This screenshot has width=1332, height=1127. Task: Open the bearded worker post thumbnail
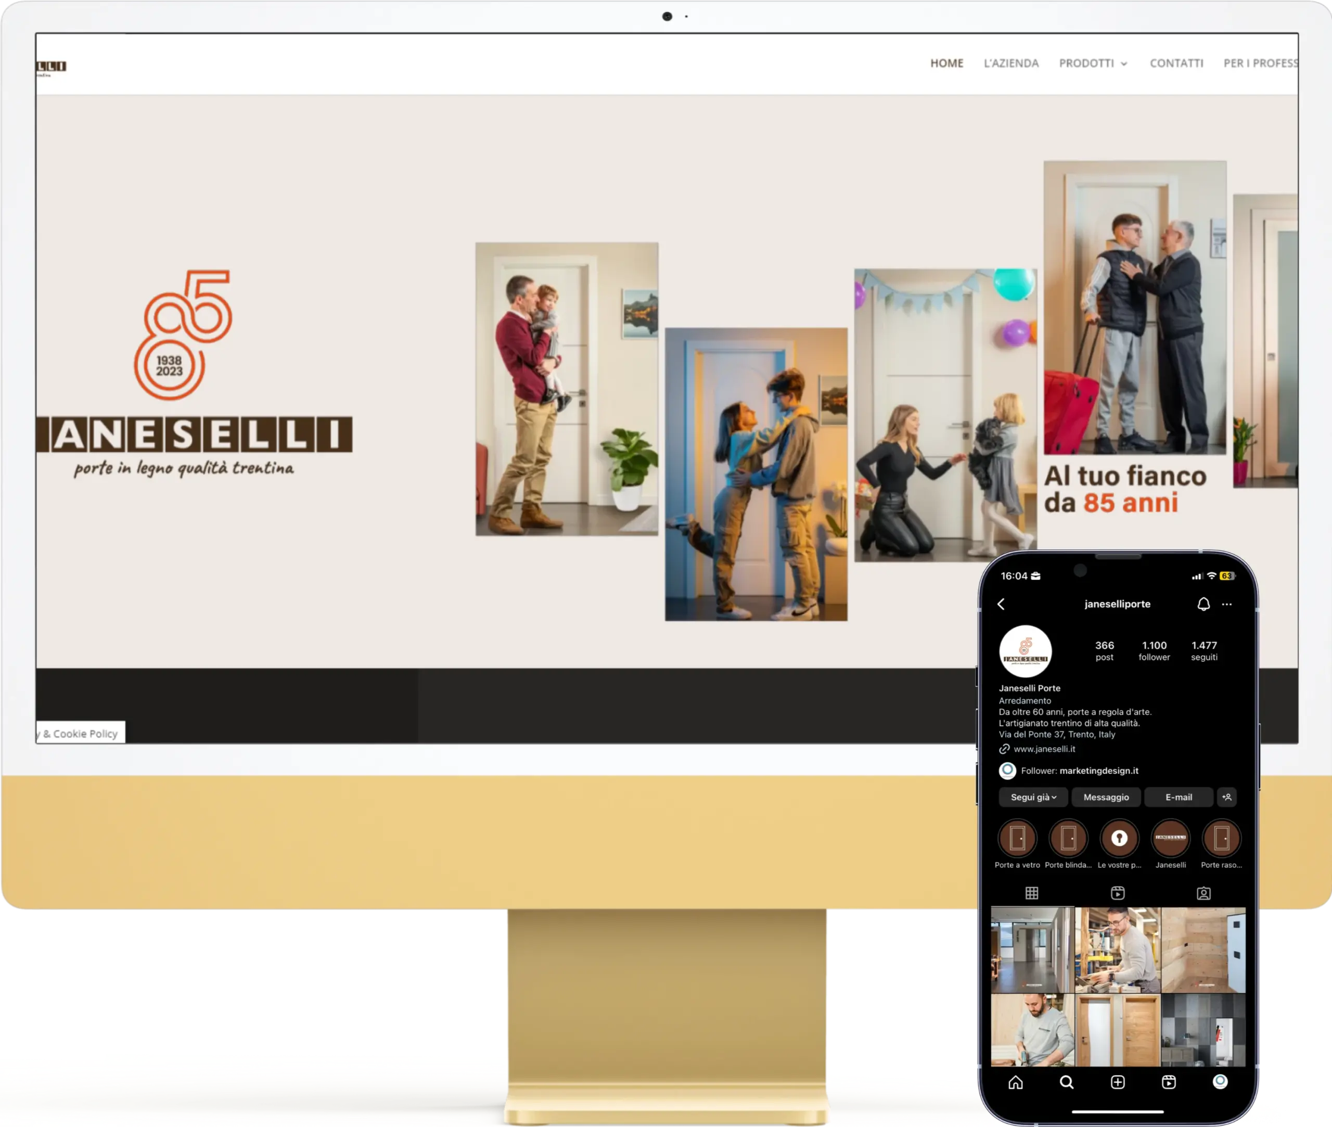click(1032, 1030)
